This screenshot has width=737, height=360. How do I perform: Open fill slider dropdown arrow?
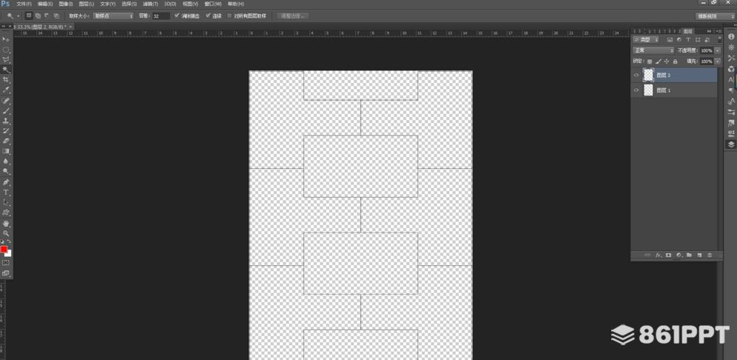tap(718, 61)
